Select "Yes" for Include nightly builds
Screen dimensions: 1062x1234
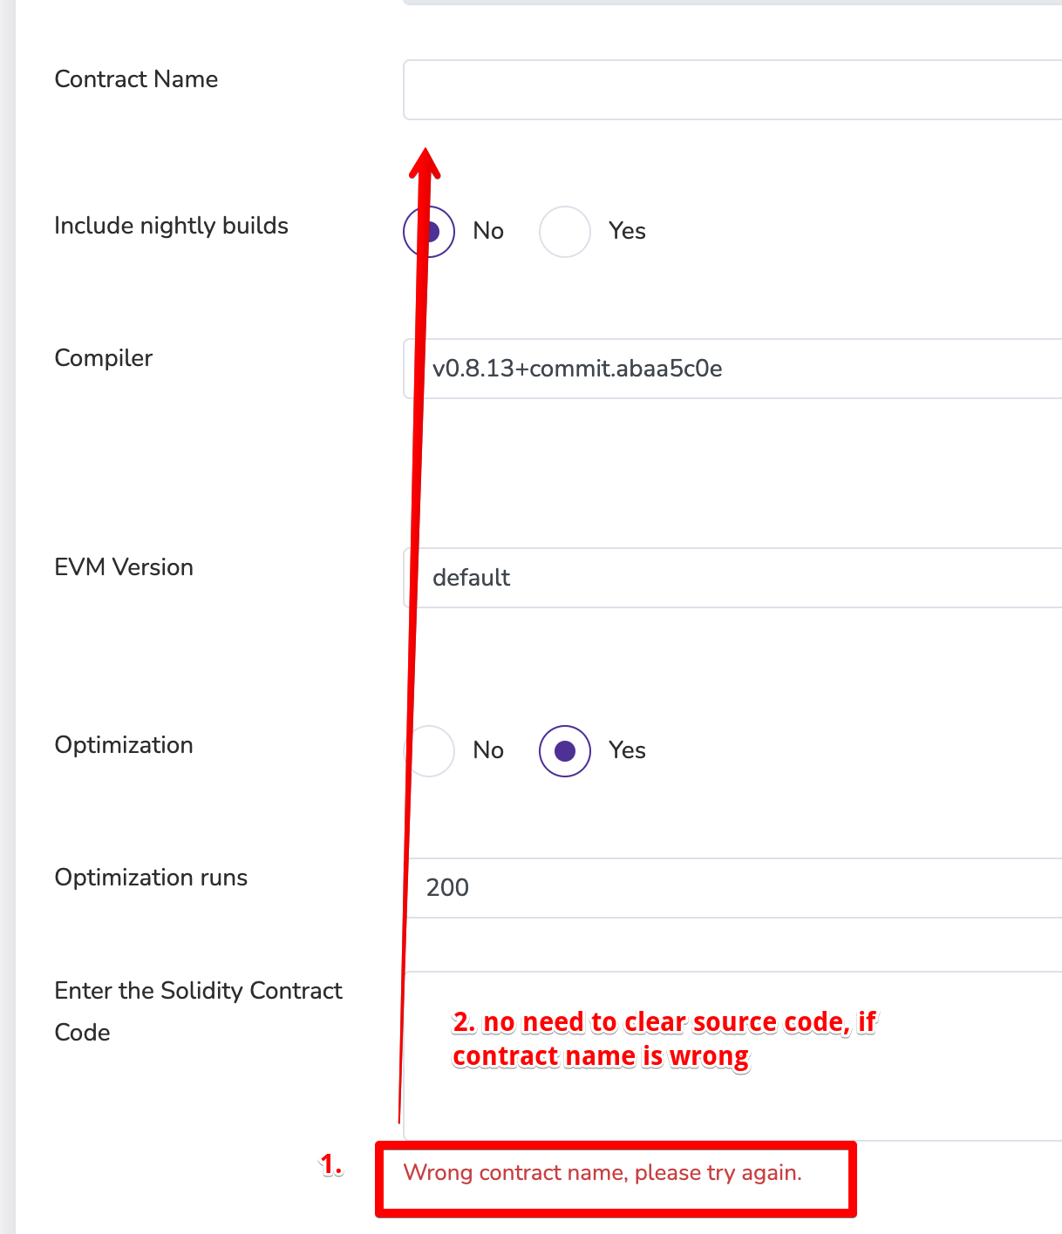coord(564,231)
